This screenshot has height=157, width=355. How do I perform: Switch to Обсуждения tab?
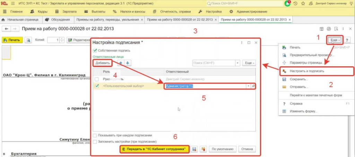coord(58,20)
